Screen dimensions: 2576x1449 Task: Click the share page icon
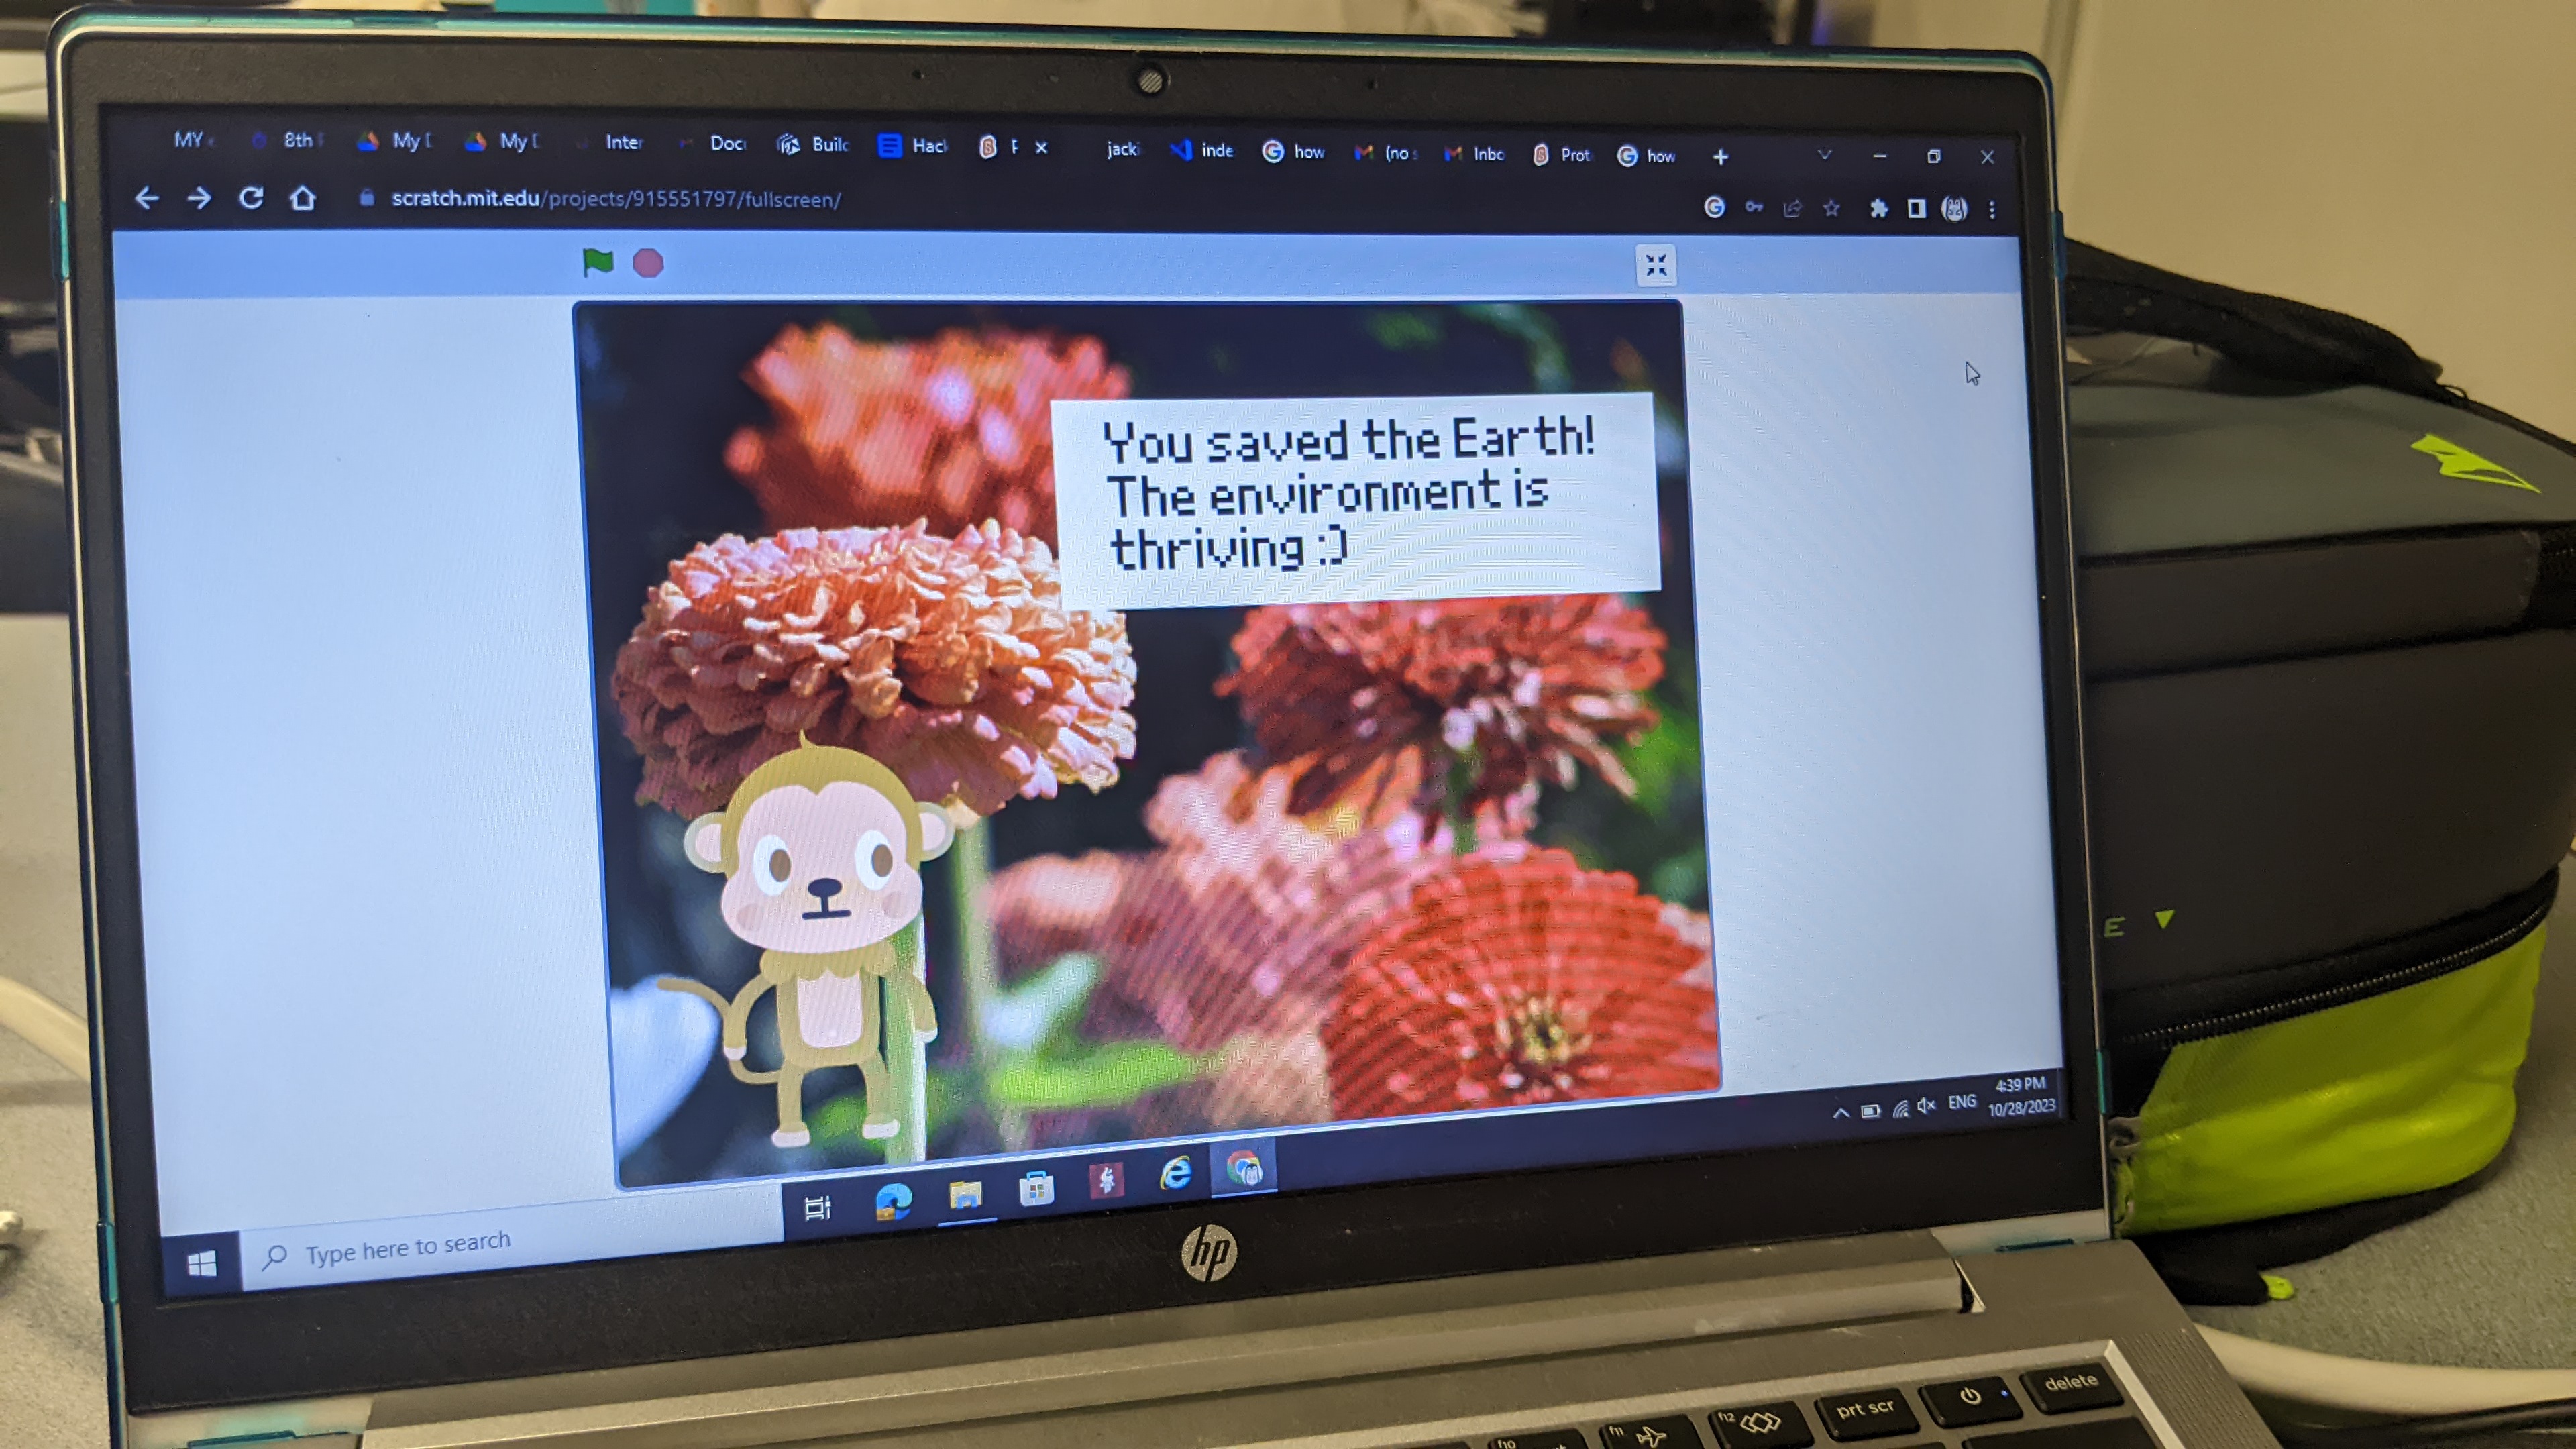(x=1792, y=208)
